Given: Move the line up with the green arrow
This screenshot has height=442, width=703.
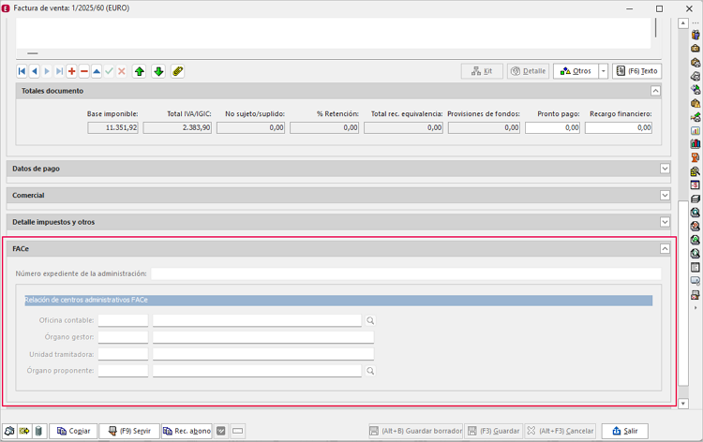Looking at the screenshot, I should [140, 71].
